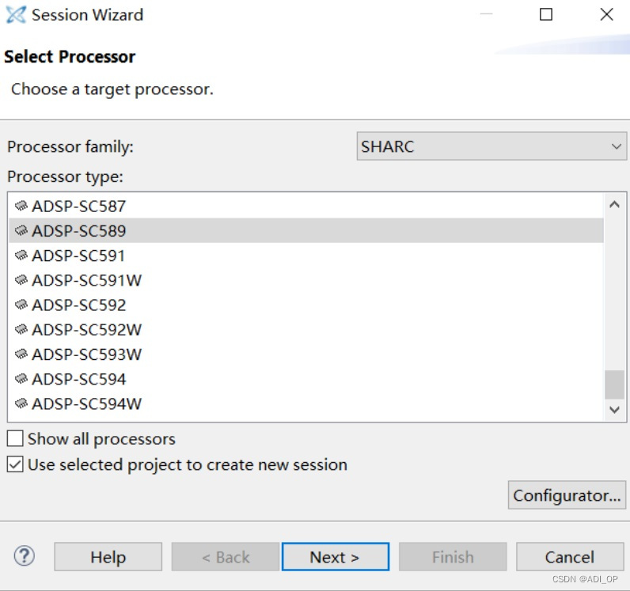
Task: Open the round question mark help icon
Action: 24,556
